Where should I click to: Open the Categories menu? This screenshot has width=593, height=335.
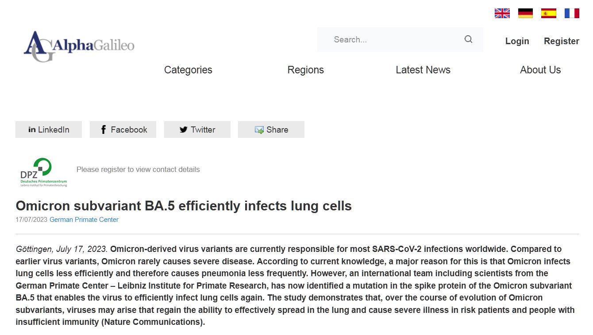188,70
